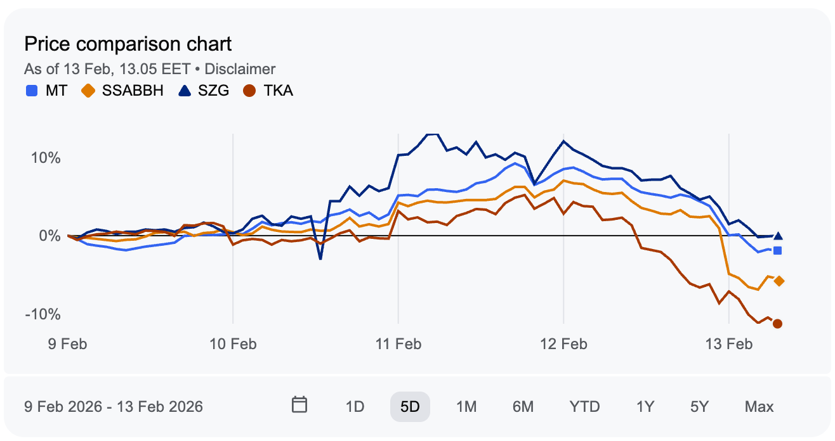Select the 1Y time range
The height and width of the screenshot is (441, 835).
645,406
